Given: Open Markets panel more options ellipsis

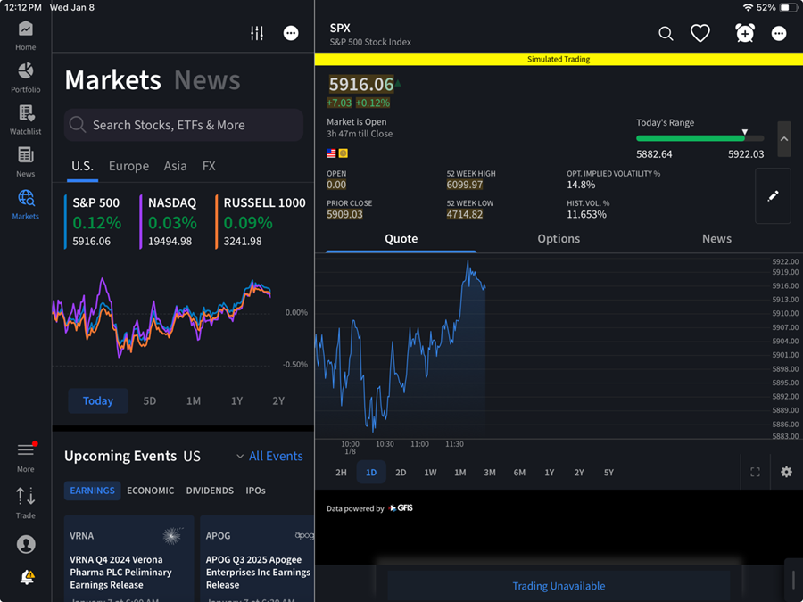Looking at the screenshot, I should click(291, 33).
